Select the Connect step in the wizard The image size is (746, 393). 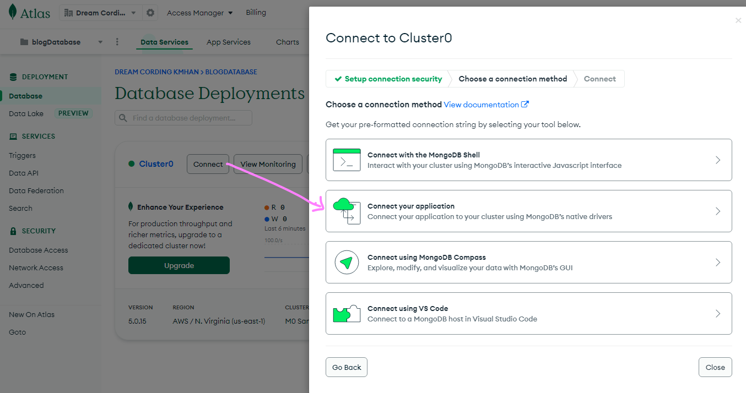pos(600,79)
